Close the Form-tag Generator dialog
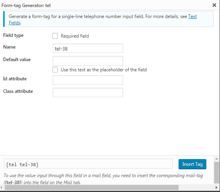 coord(214,5)
